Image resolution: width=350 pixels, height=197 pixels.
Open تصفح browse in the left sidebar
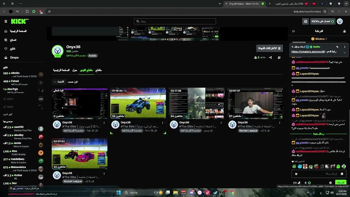point(10,40)
